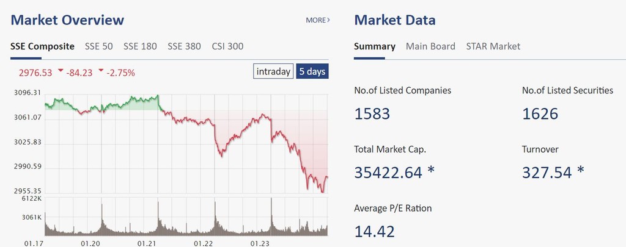Open the Main Board tab
626x247 pixels.
click(430, 46)
